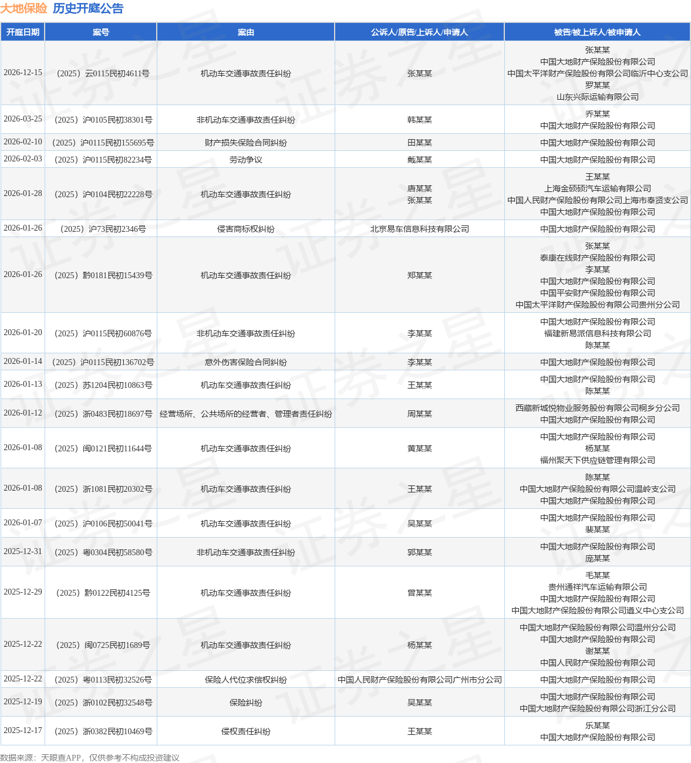The image size is (691, 763).
Task: Click case number (2025)沪73民初2346号
Action: 101,229
